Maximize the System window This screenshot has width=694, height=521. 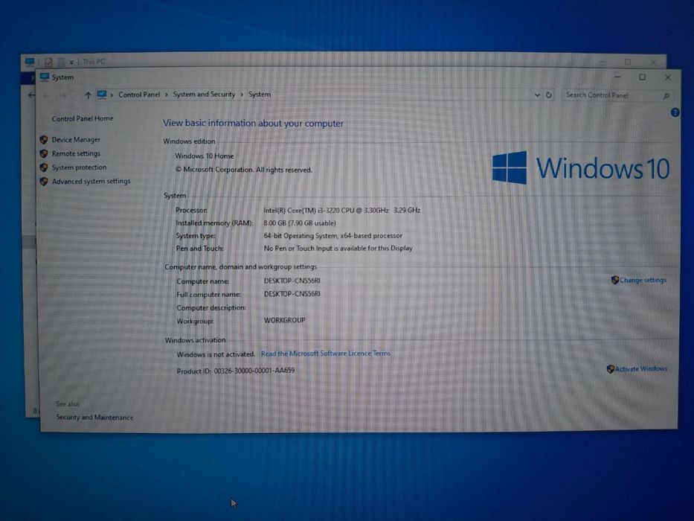click(643, 77)
